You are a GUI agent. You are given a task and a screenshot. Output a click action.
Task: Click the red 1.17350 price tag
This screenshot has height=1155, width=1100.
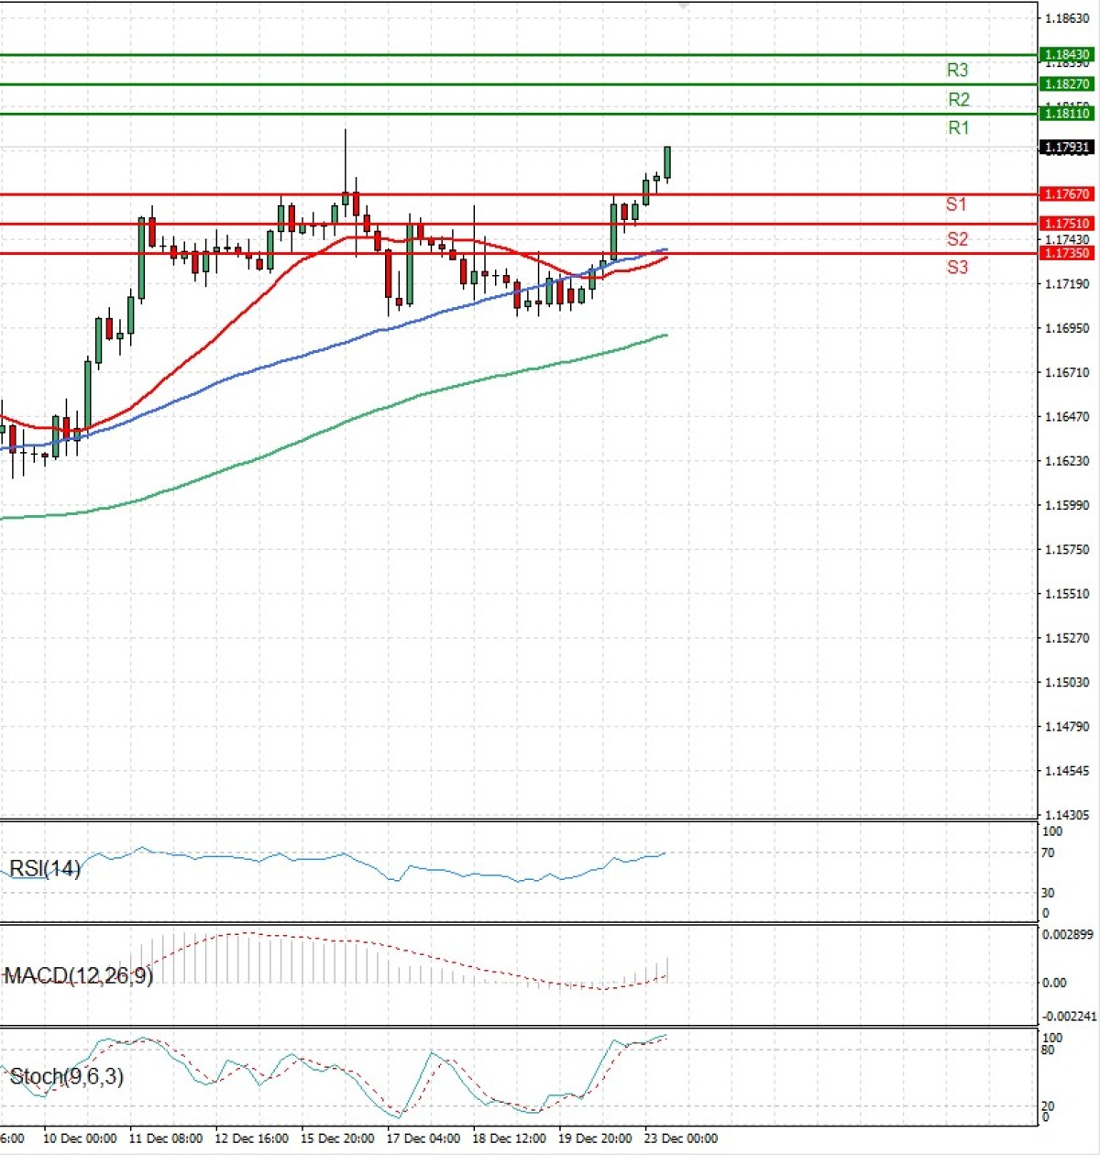(1067, 253)
